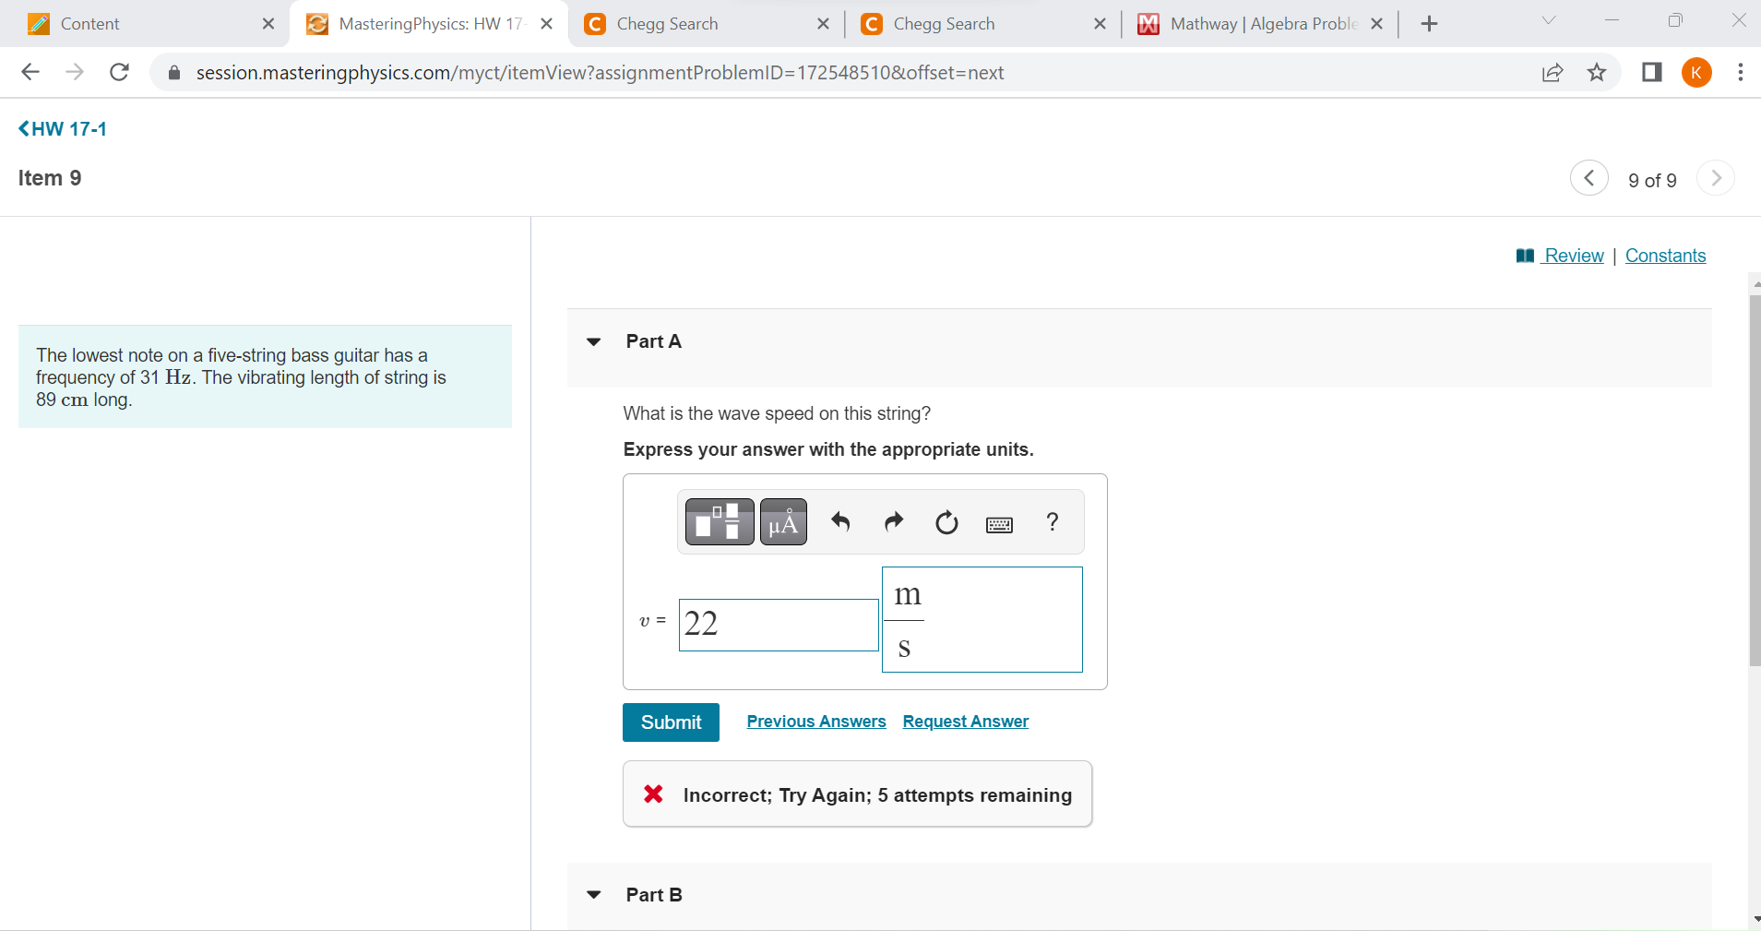Click the value field containing 22
The image size is (1761, 931).
(x=779, y=625)
